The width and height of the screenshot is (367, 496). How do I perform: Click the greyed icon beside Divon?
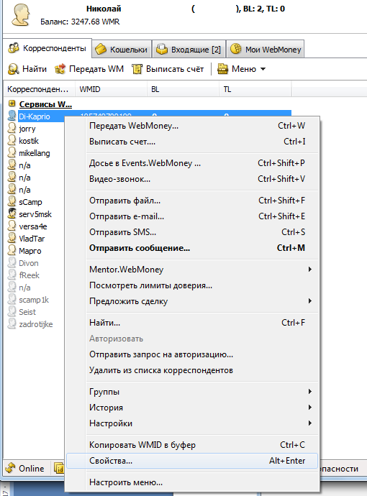pyautogui.click(x=12, y=263)
